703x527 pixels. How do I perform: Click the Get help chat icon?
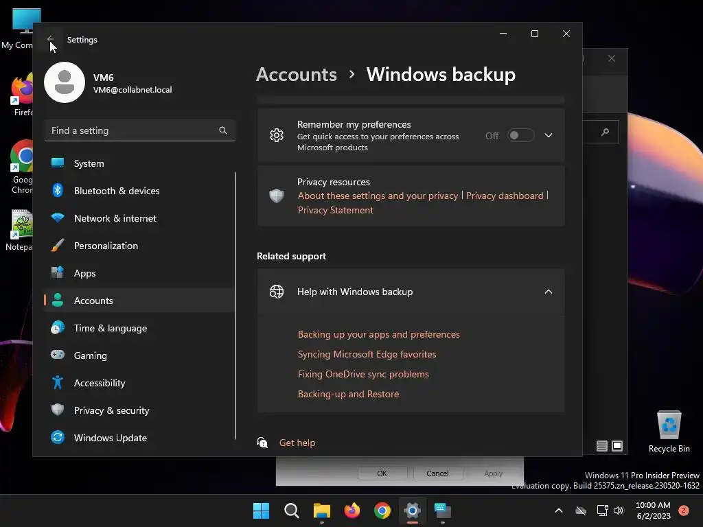[262, 443]
